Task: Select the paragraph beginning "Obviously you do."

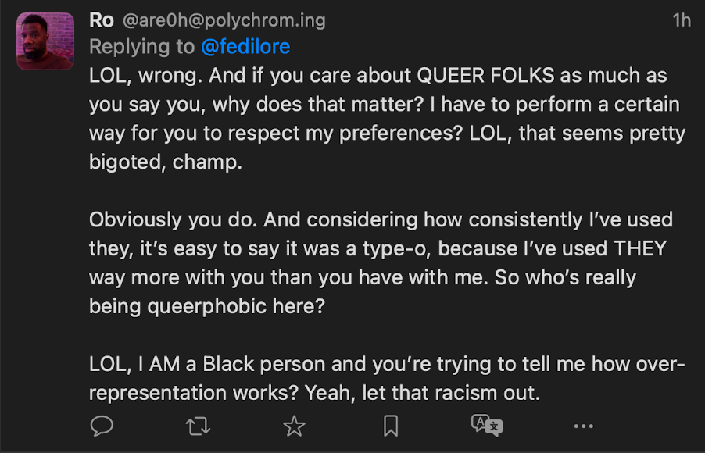Action: pyautogui.click(x=381, y=263)
